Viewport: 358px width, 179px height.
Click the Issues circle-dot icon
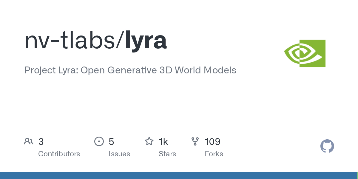coord(99,141)
